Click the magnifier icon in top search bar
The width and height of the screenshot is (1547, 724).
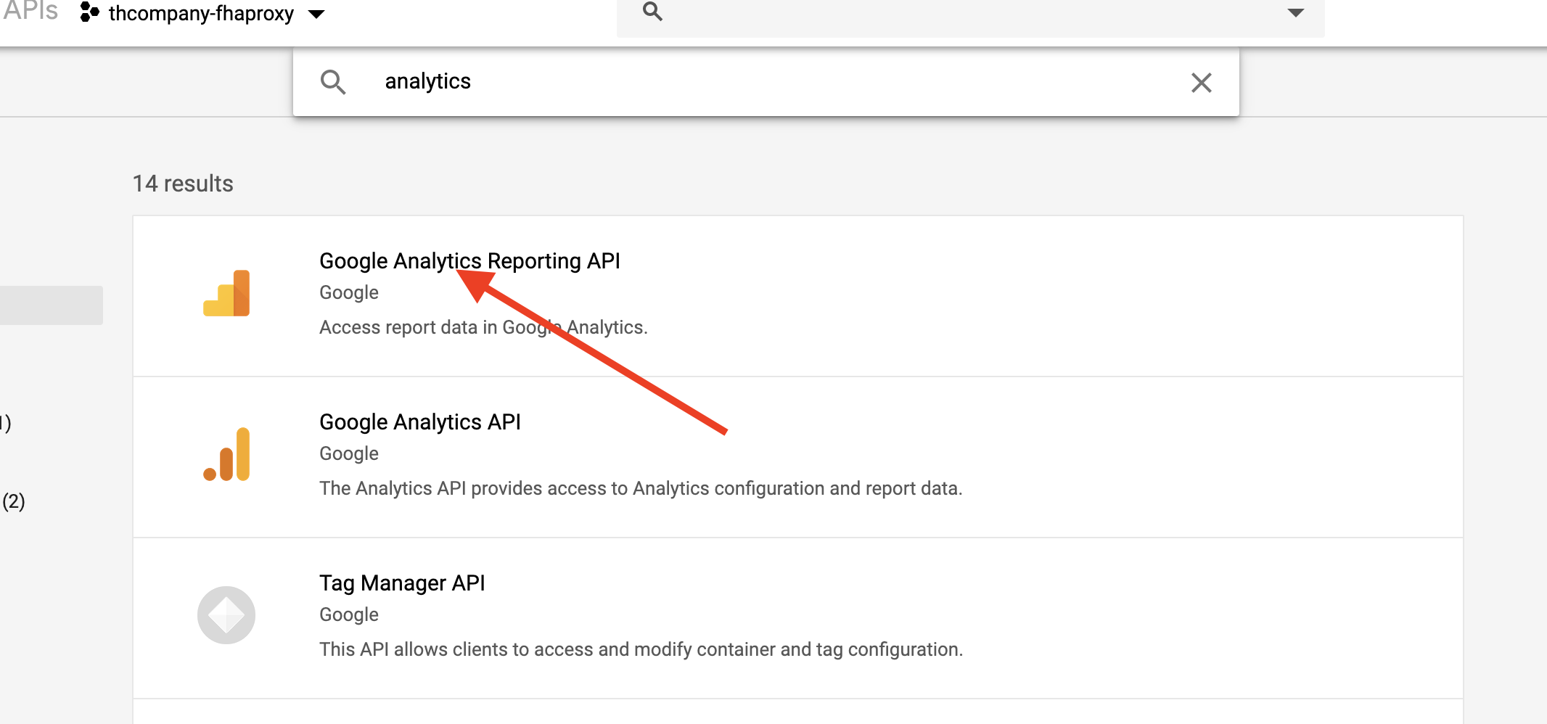tap(652, 11)
